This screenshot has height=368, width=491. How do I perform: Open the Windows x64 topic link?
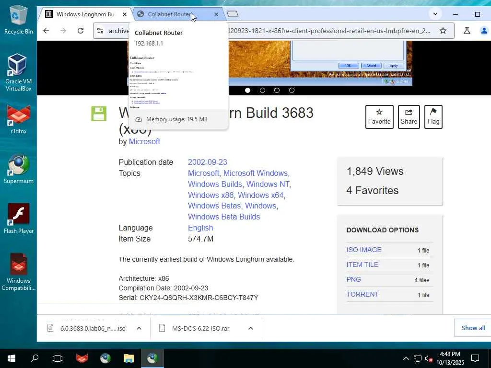pos(260,195)
